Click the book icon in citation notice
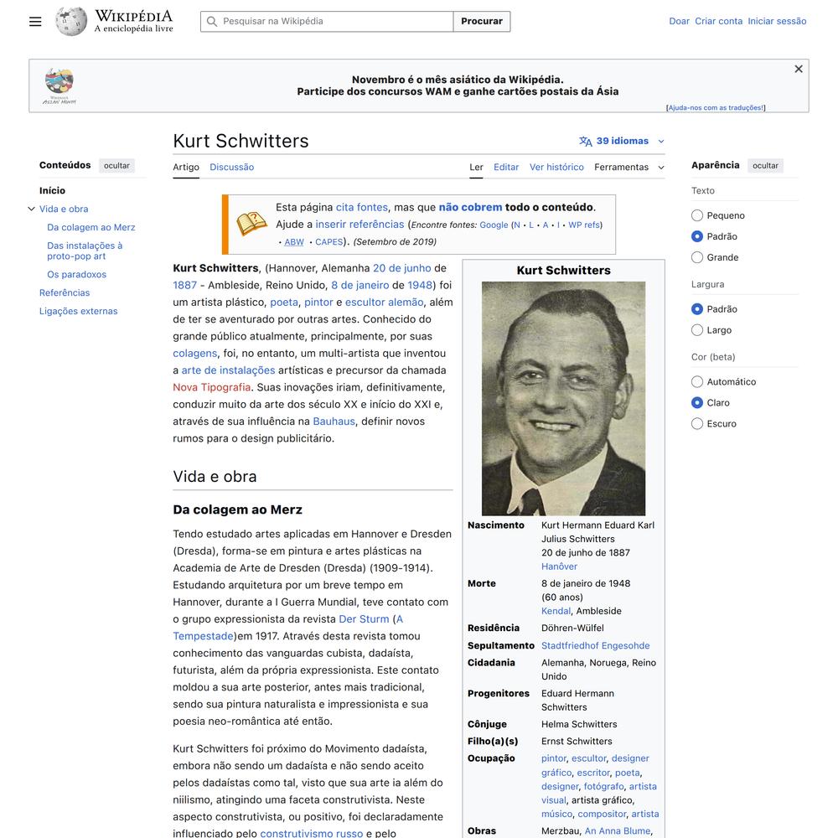Viewport: 838px width, 838px height. click(251, 224)
